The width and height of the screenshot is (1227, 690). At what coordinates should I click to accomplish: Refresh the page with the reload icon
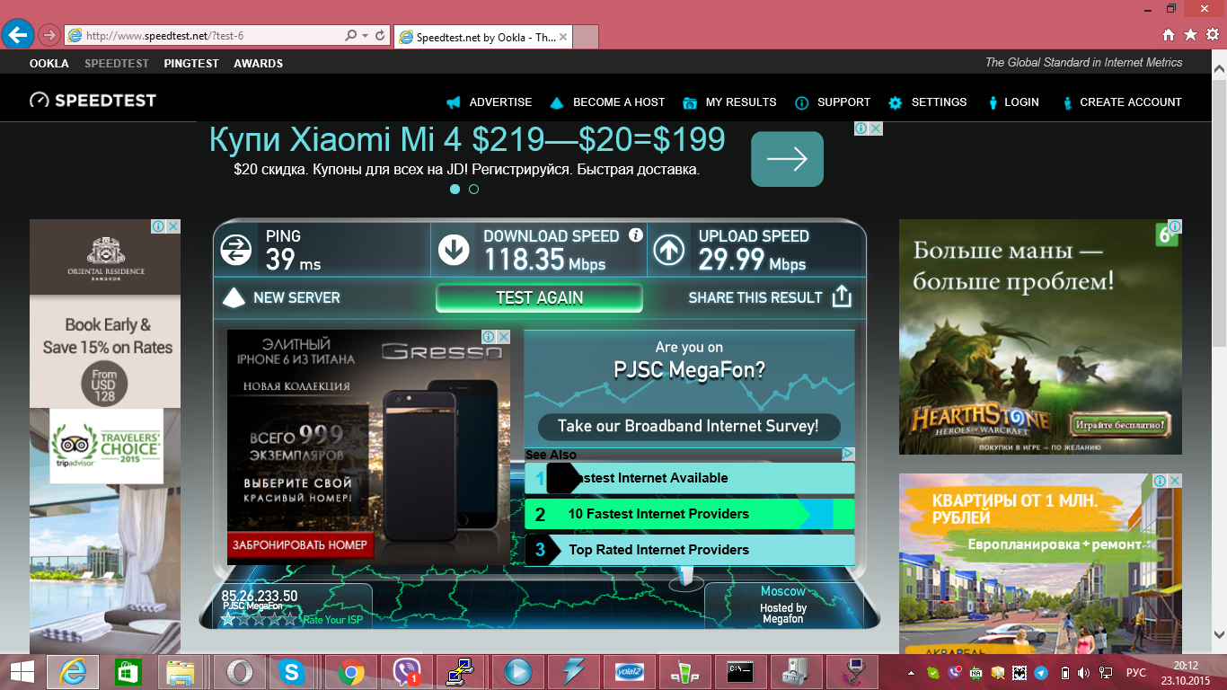(x=380, y=36)
